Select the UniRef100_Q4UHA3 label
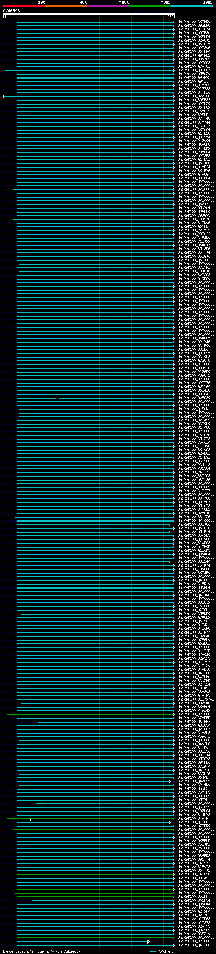This screenshot has width=216, height=954. [x=193, y=580]
